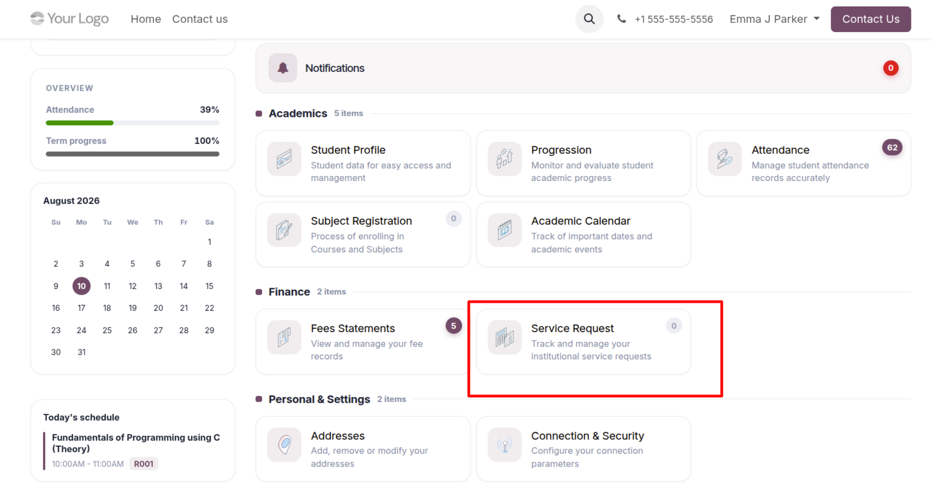This screenshot has height=503, width=931.
Task: Click the Progression card icon
Action: pos(504,159)
